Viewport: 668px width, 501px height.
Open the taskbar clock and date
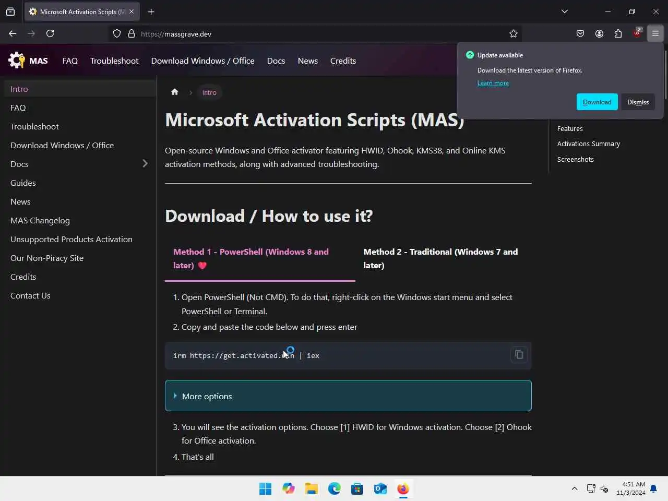(630, 488)
